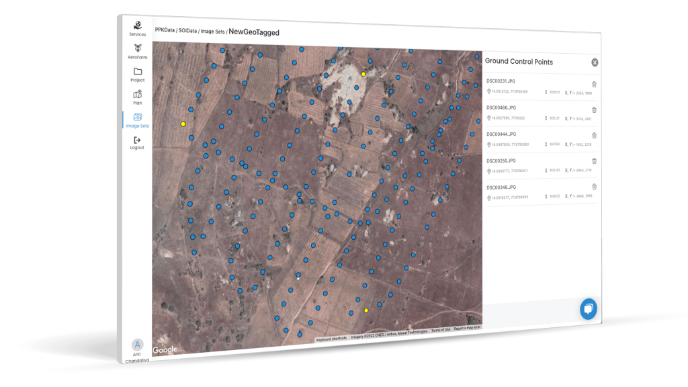Remove DSC00348.JPG using its trash icon
This screenshot has width=688, height=387.
(594, 186)
